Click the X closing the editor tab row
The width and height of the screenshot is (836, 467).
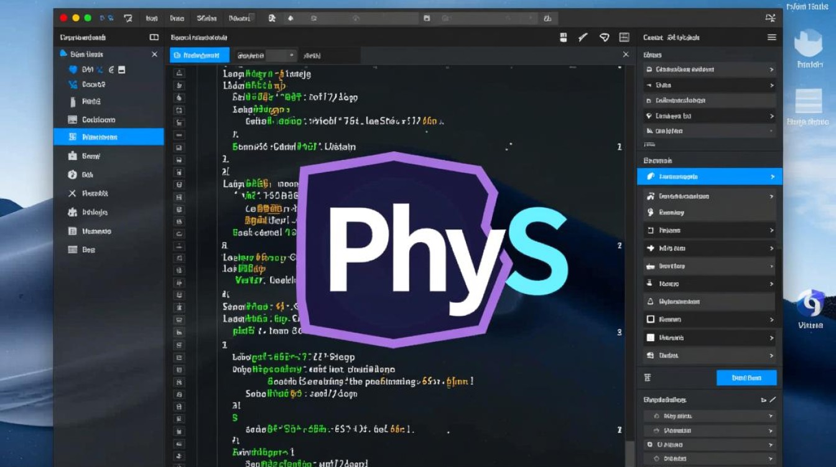tap(626, 55)
